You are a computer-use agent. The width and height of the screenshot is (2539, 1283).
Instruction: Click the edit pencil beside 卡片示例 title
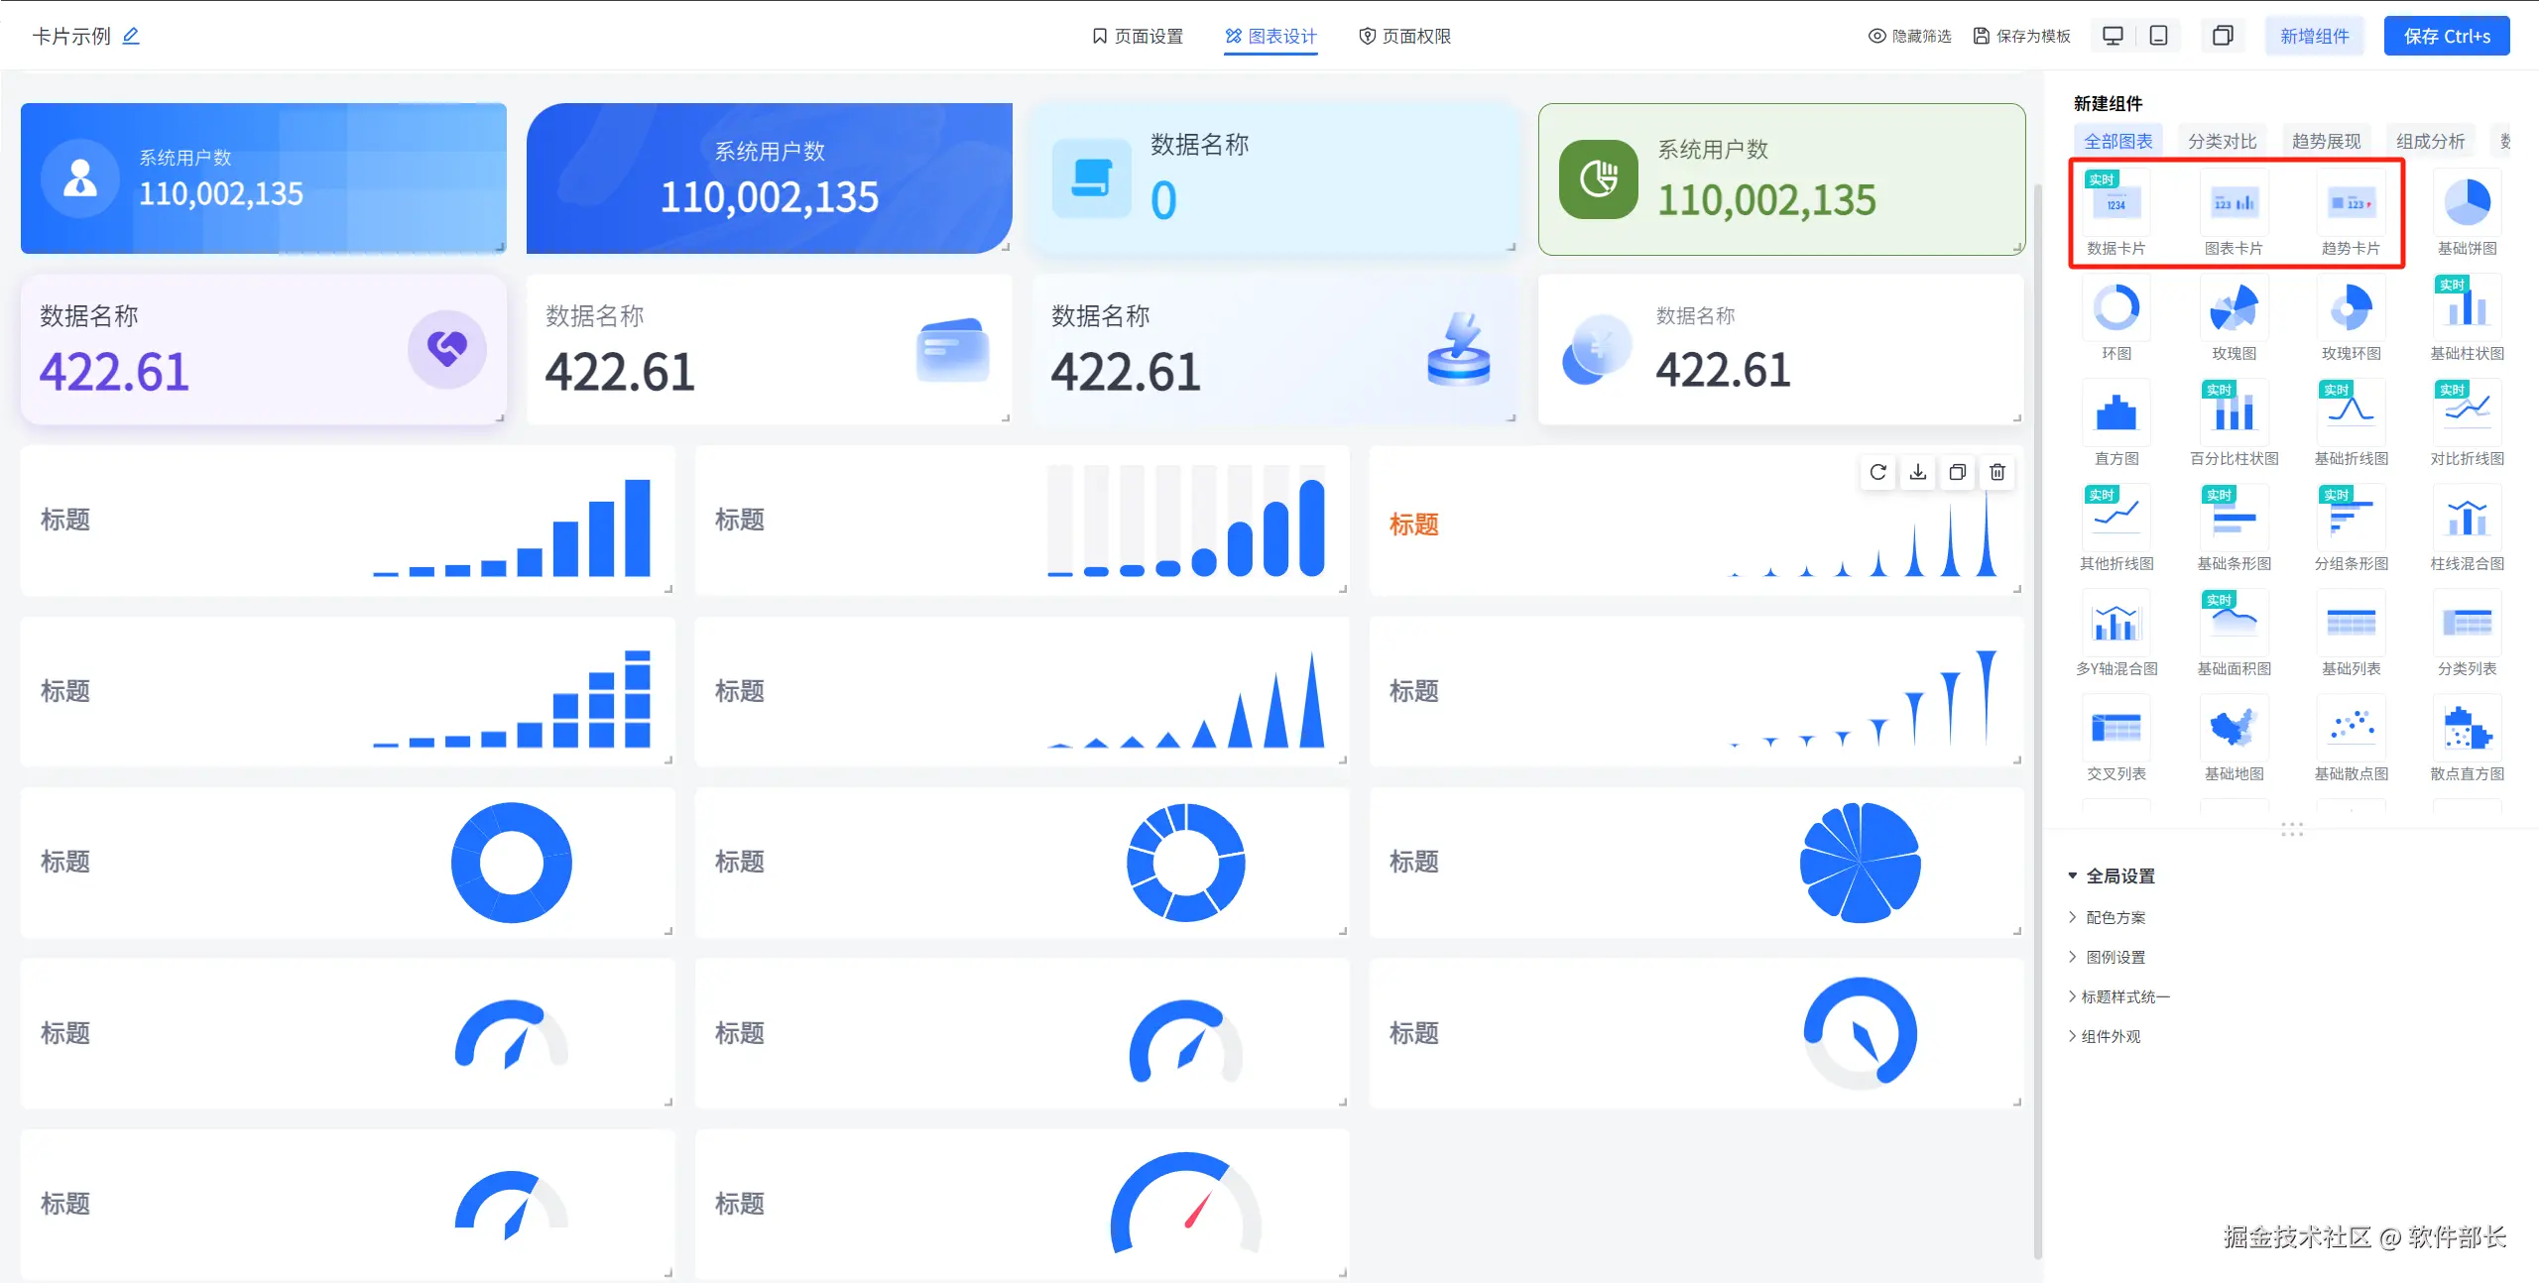pyautogui.click(x=131, y=37)
